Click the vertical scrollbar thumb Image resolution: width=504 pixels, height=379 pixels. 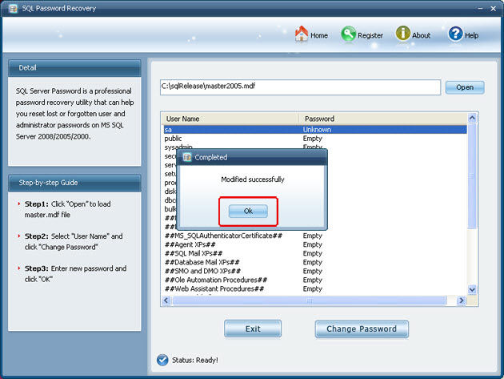point(472,176)
